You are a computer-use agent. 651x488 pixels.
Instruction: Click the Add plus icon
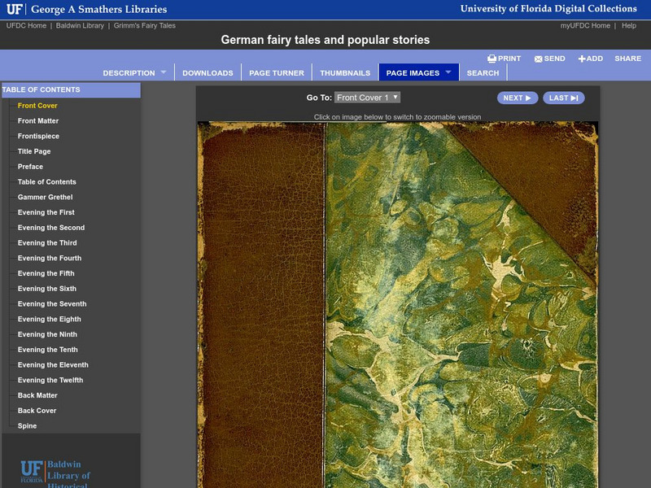point(582,59)
